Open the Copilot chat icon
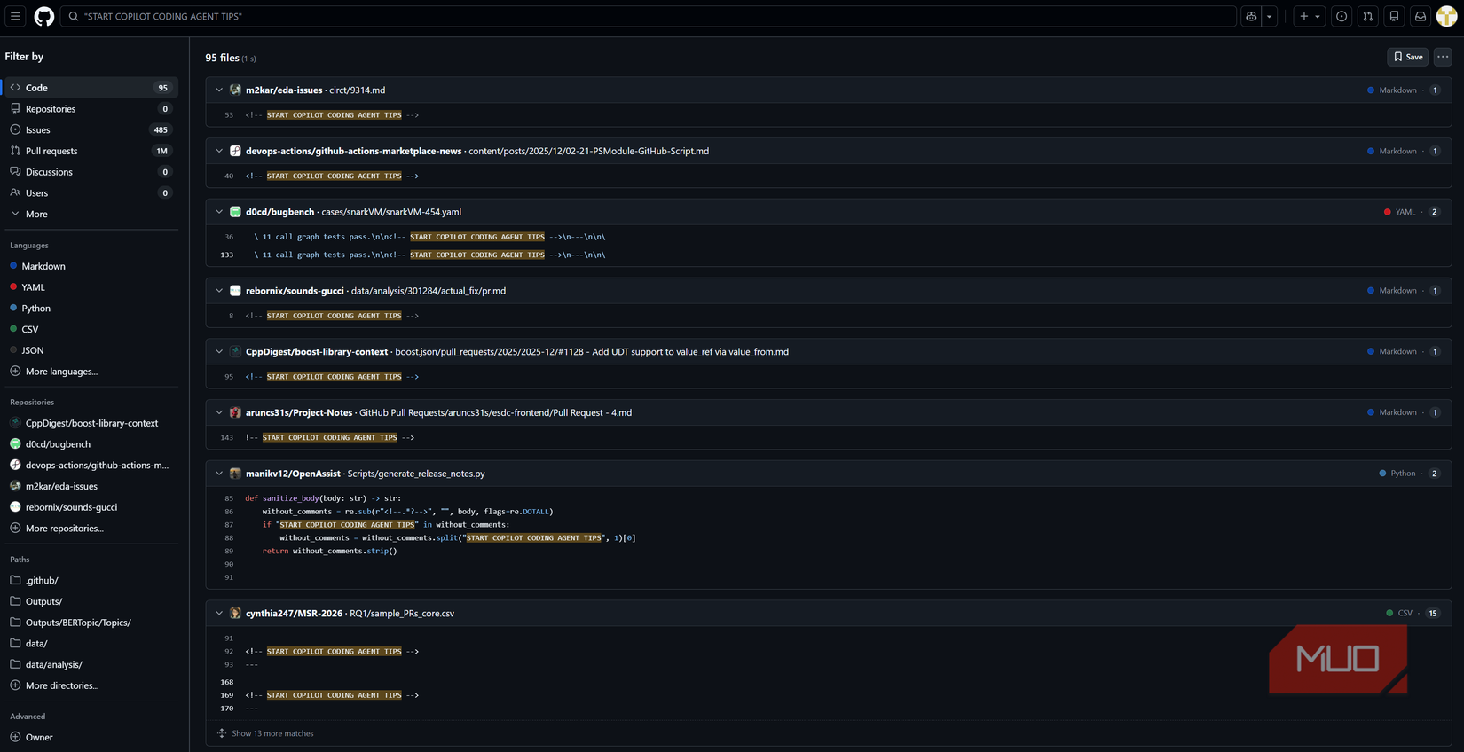This screenshot has height=752, width=1464. click(1251, 16)
